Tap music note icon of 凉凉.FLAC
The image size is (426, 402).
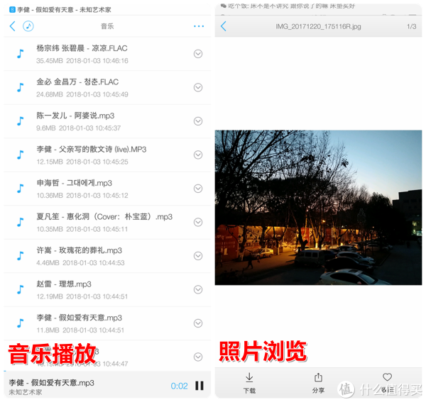click(x=21, y=54)
